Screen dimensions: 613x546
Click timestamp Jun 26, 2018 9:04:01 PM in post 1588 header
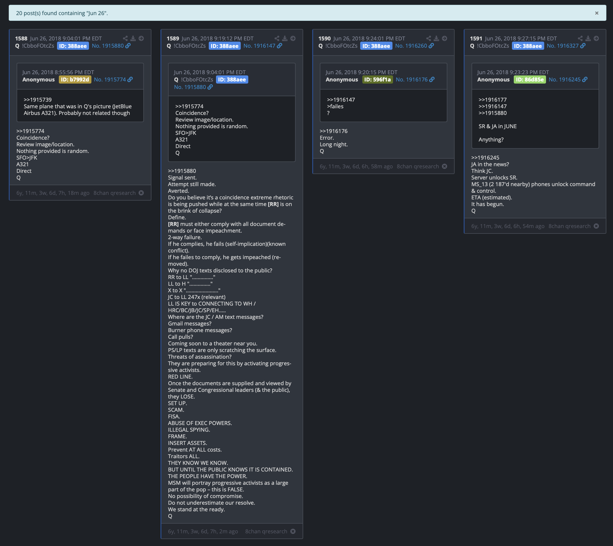tap(66, 39)
